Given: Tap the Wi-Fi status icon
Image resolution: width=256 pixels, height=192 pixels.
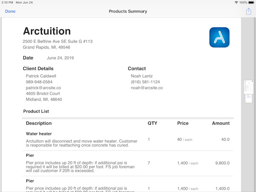Looking at the screenshot, I should [x=236, y=3].
